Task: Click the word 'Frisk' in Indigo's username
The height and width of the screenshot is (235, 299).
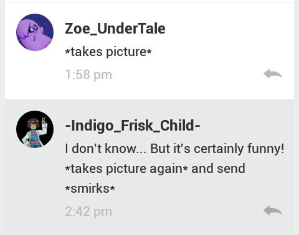Action: click(x=137, y=126)
